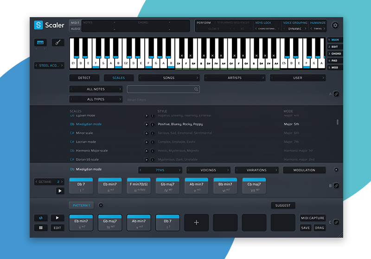Show info for C# Locrian mode

[x=153, y=142]
